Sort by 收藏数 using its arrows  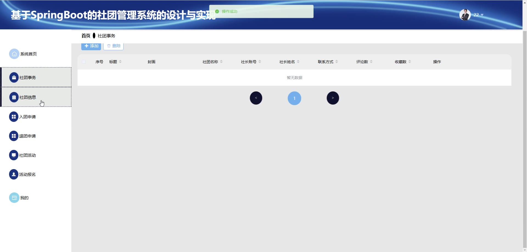coord(410,62)
